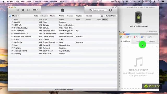This screenshot has height=94, width=167.
Task: Open Spotlight search in menu bar
Action: click(159, 2)
